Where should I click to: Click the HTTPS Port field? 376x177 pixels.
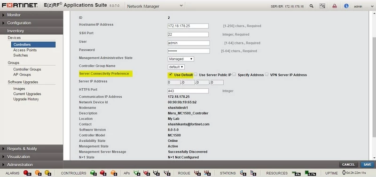tap(188, 91)
